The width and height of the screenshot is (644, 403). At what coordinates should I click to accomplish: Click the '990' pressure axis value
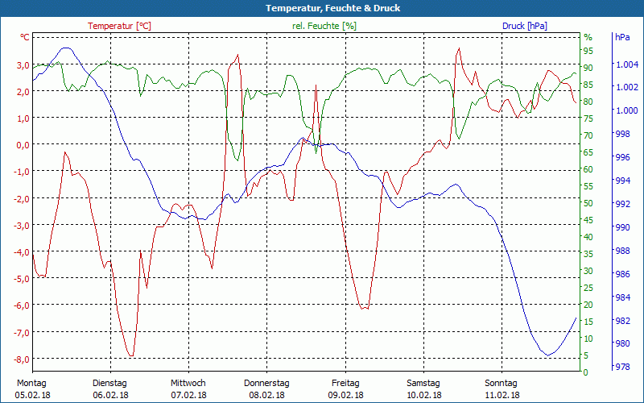[621, 227]
